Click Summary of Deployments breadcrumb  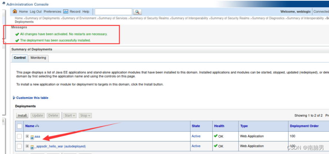[43, 18]
